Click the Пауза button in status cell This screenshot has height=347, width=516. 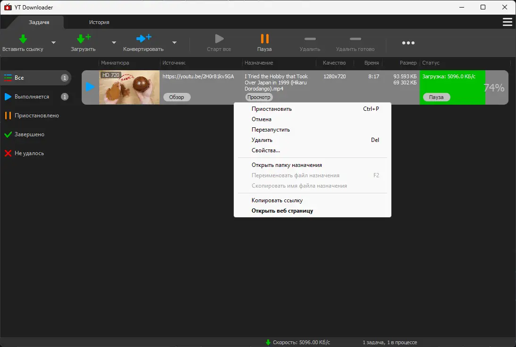pos(436,97)
